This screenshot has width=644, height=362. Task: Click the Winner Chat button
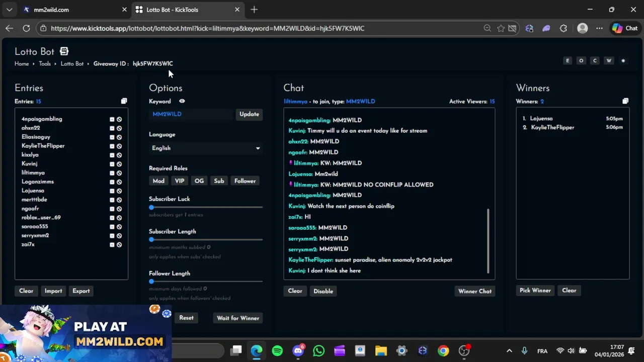click(x=475, y=291)
